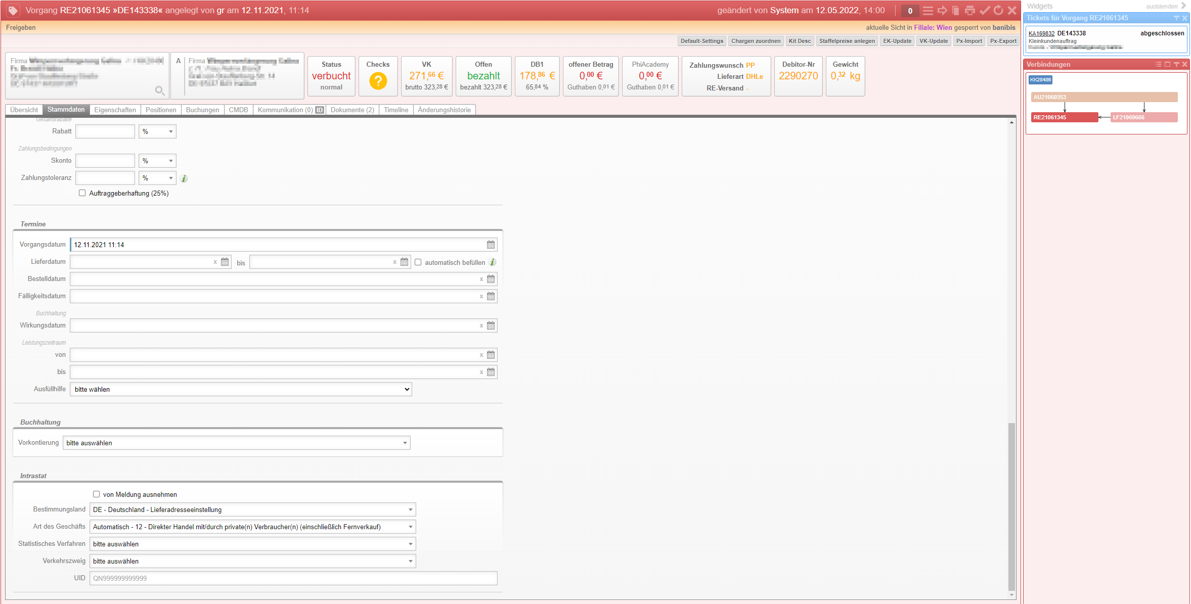Switch to Positionen tab
Screen dimensions: 1191x604
tap(161, 110)
